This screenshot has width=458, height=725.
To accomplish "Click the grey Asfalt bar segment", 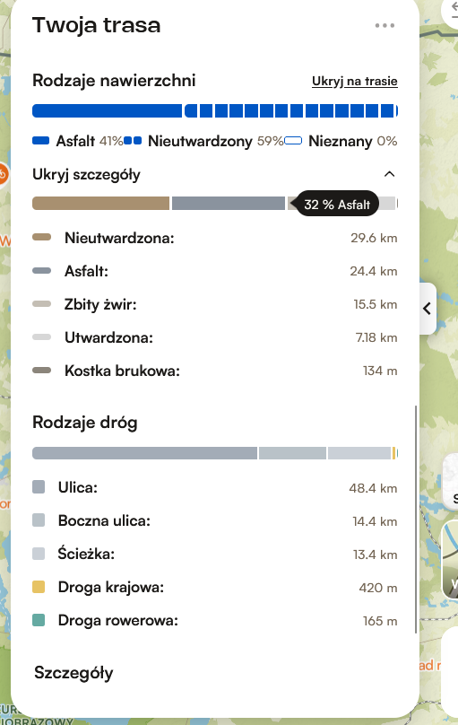I will coord(229,204).
